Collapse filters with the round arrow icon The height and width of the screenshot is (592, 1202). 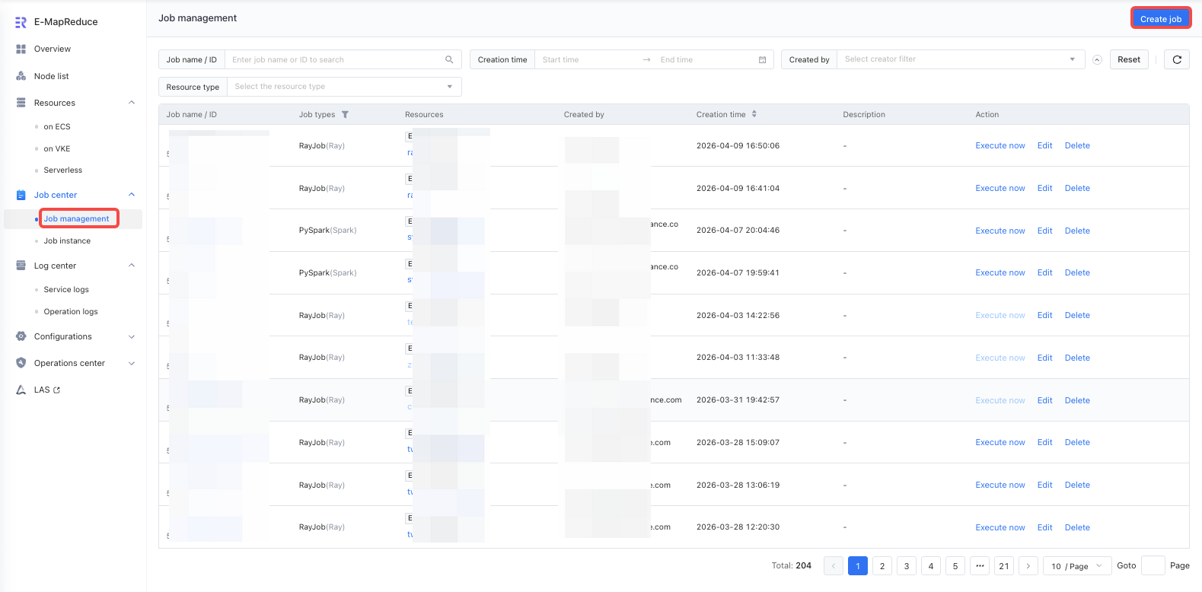(x=1097, y=59)
